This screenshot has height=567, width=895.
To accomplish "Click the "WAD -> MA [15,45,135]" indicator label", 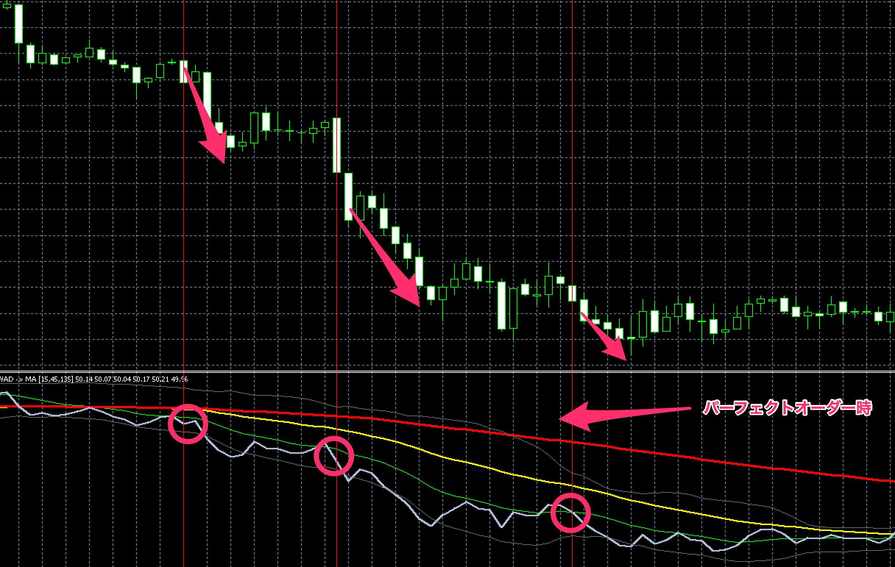I will (x=36, y=379).
